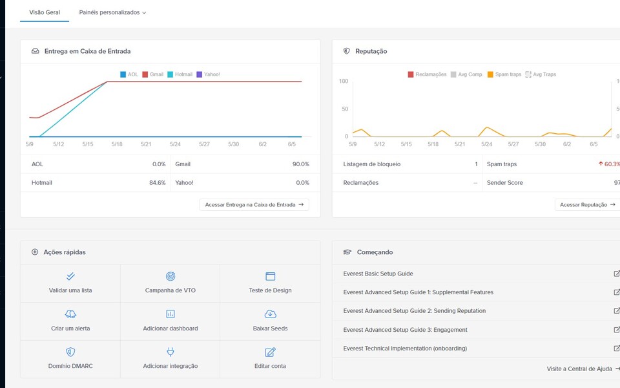Viewport: 620px width, 388px height.
Task: Click the plus icon beside Ações rápidas
Action: tap(35, 252)
